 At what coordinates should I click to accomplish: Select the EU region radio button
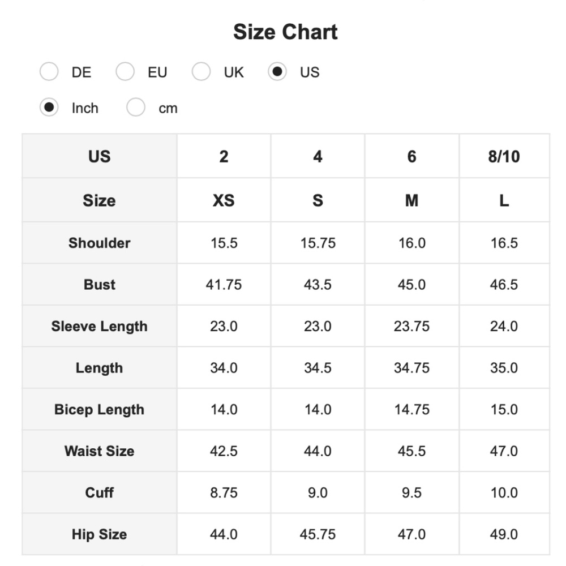click(125, 72)
